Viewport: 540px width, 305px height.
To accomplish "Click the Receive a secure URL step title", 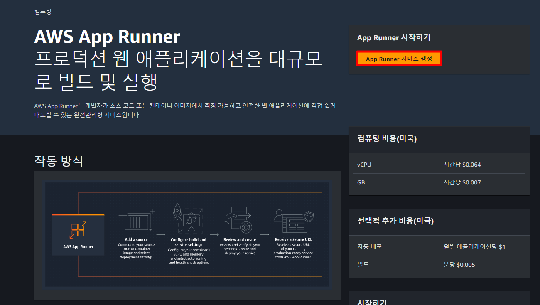I will click(294, 240).
